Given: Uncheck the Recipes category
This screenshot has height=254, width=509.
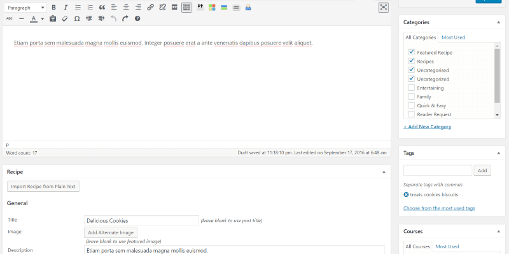Looking at the screenshot, I should [412, 61].
